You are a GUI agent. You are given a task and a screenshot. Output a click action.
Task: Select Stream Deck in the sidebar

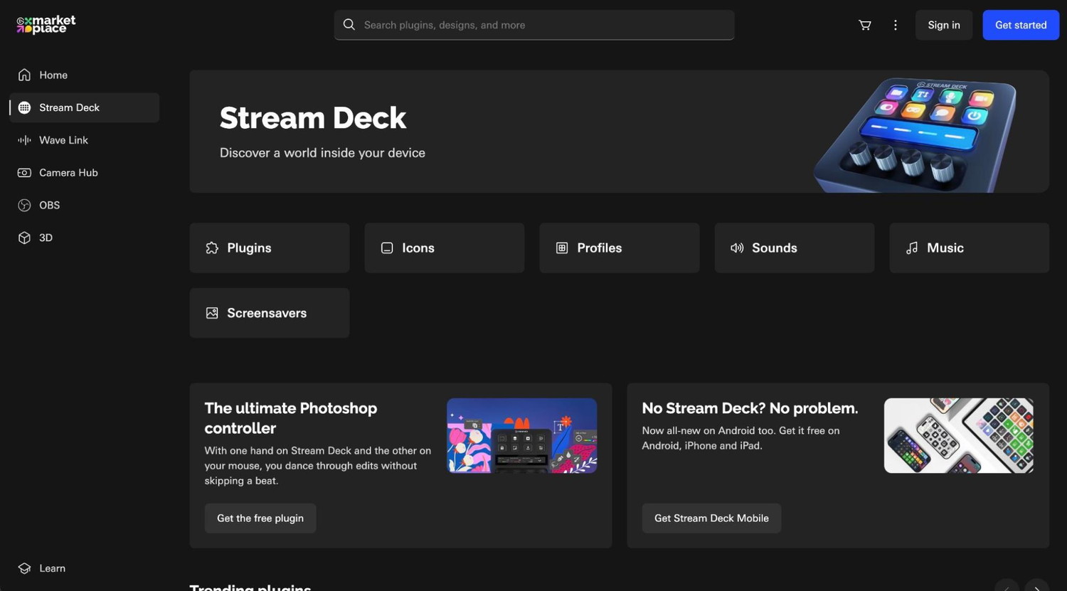point(69,108)
